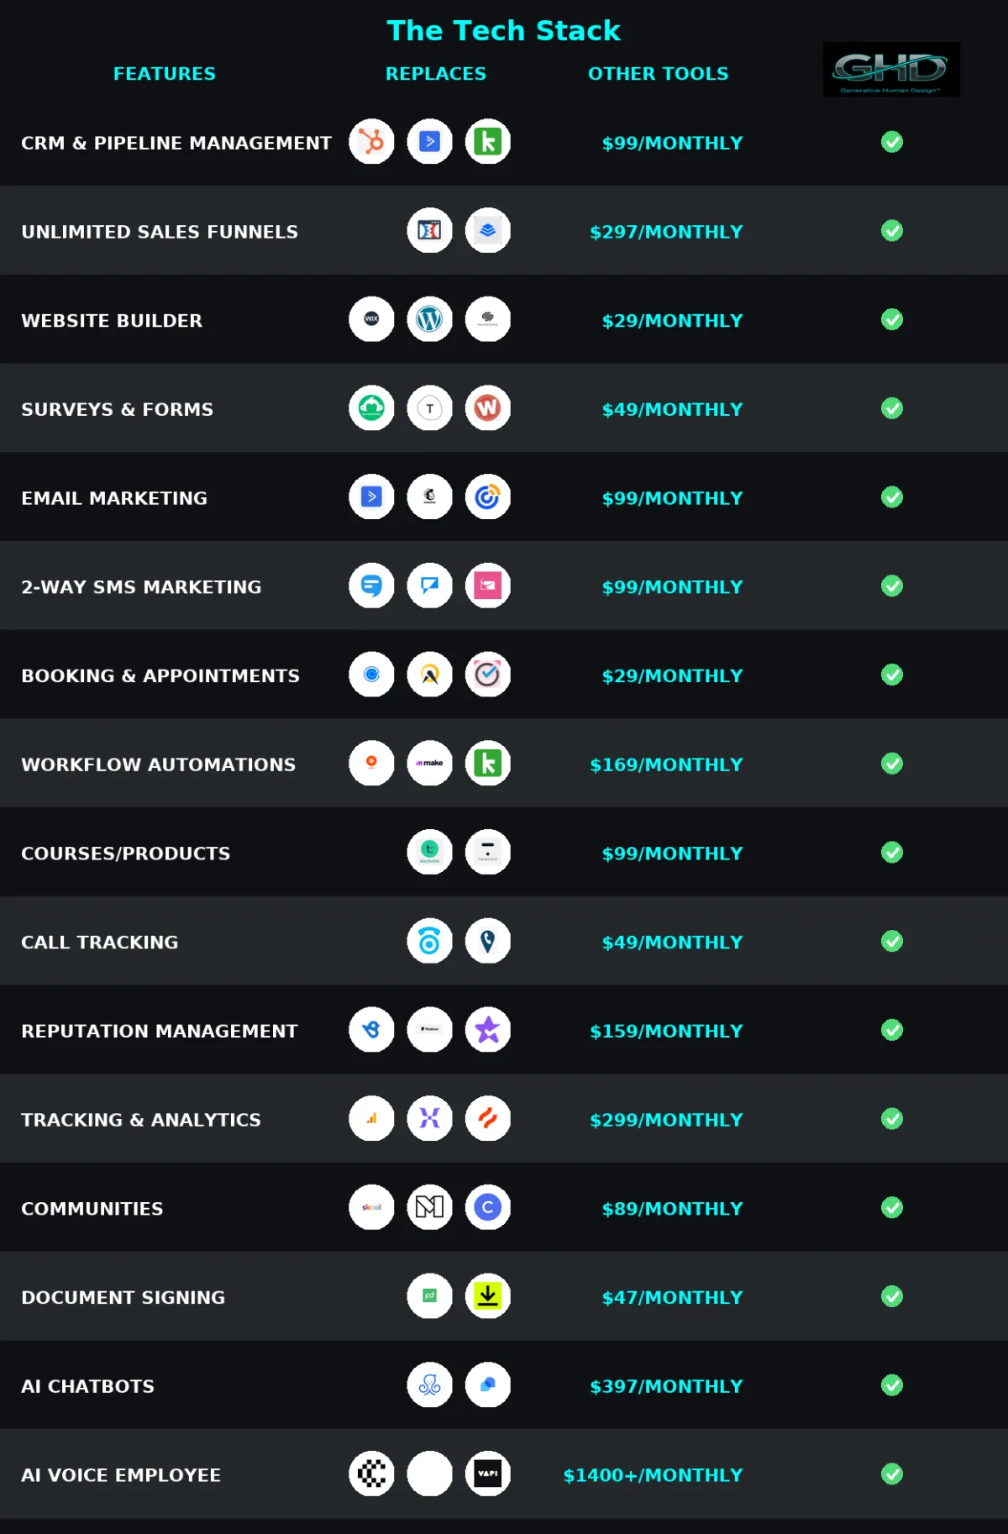Click the green checkmark in AI Chatbots row
1008x1534 pixels.
[892, 1385]
